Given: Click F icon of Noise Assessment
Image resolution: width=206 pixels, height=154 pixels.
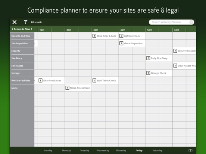Looking at the screenshot, I should pyautogui.click(x=68, y=88).
